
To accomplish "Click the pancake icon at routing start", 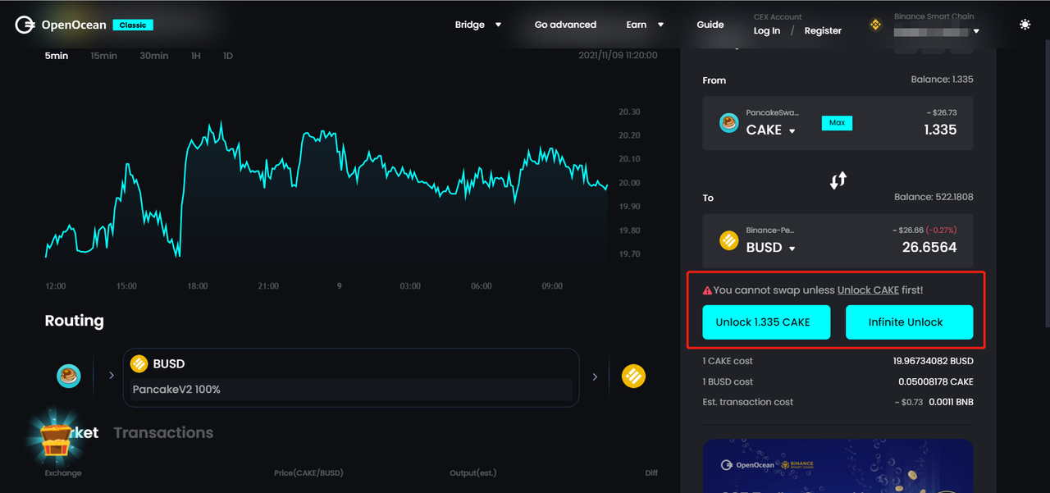I will point(69,377).
